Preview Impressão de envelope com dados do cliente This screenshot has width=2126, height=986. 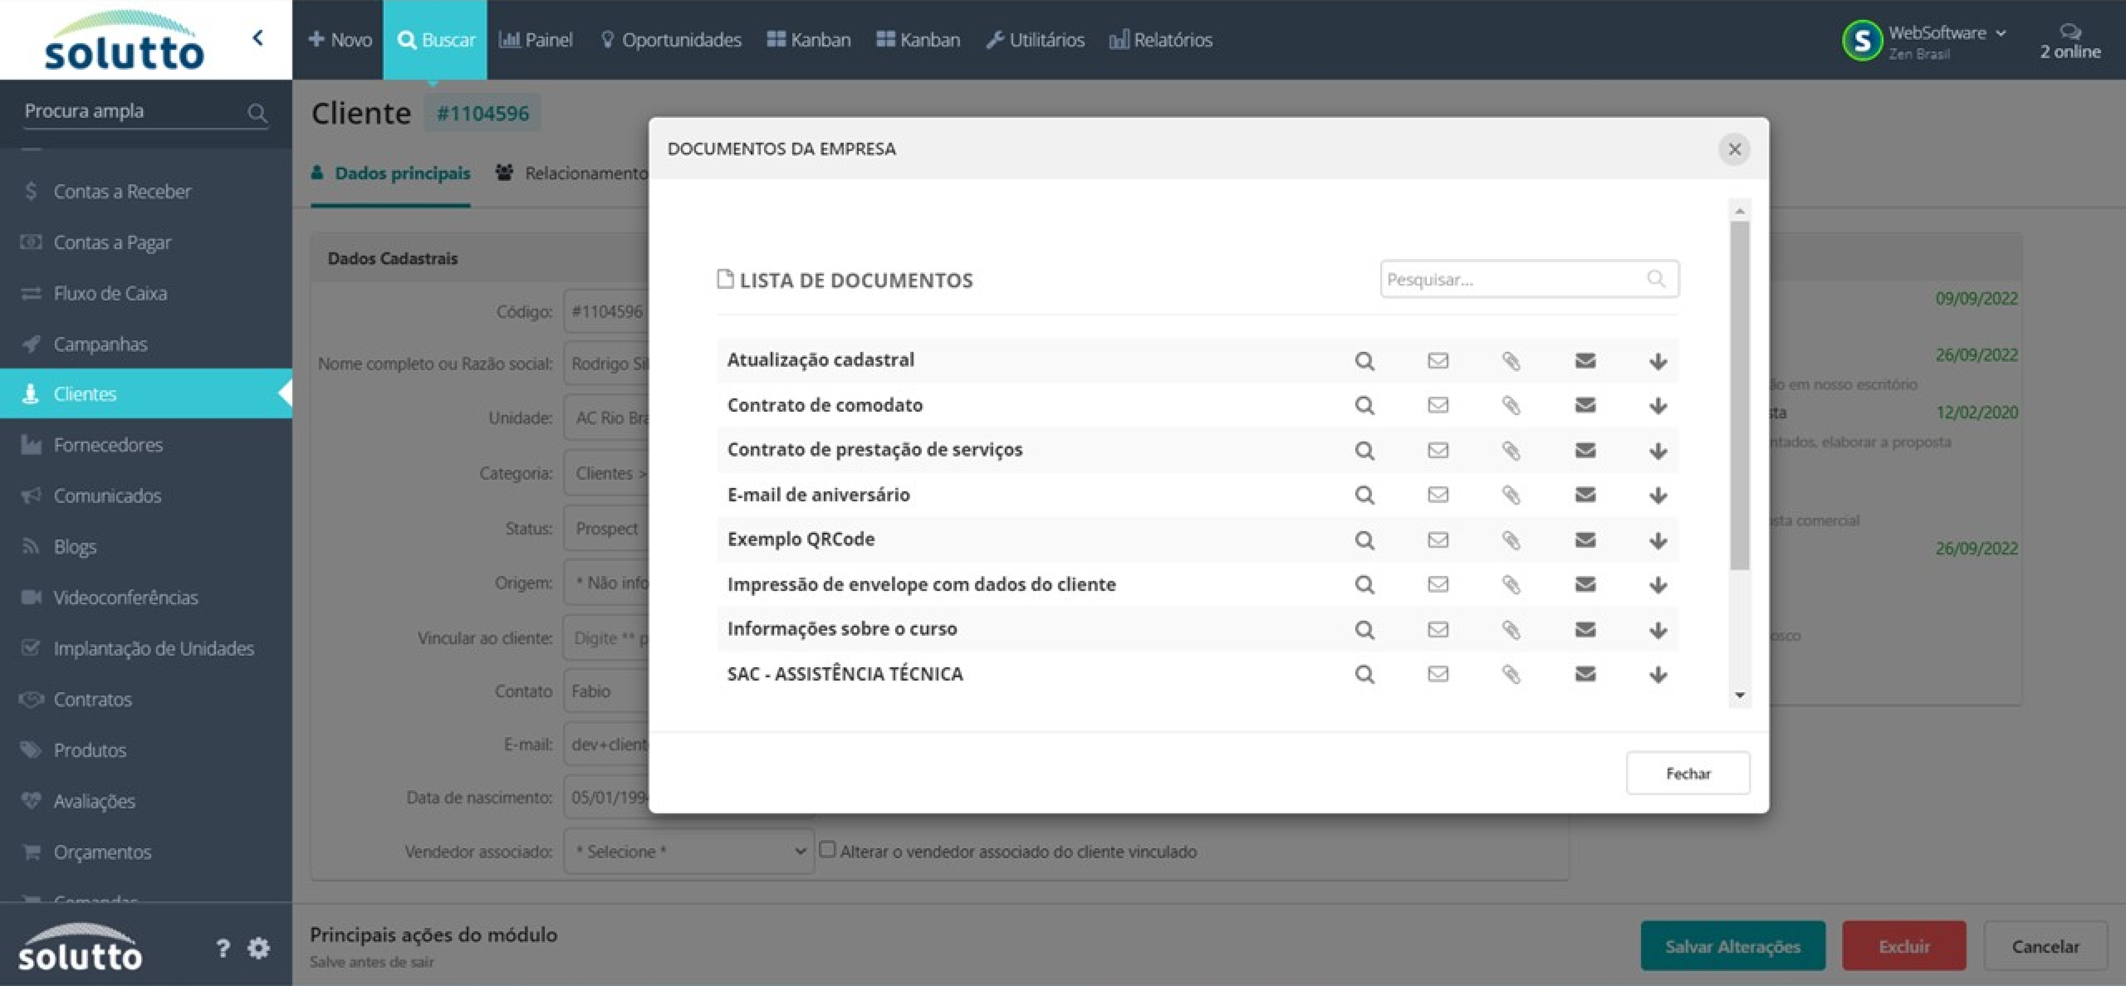click(x=1364, y=585)
